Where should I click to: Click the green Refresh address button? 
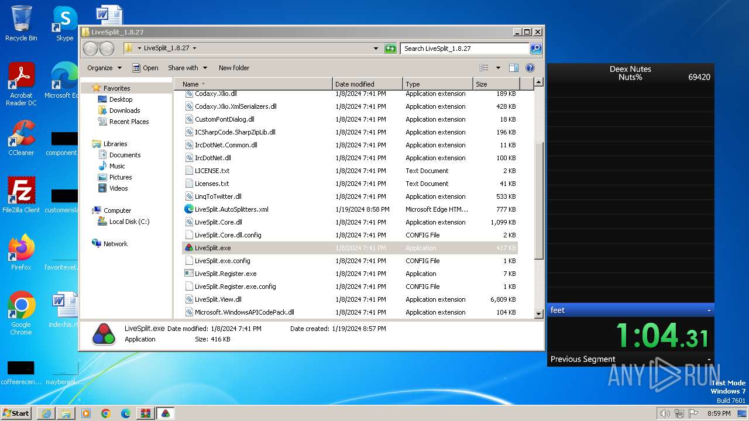(x=390, y=49)
